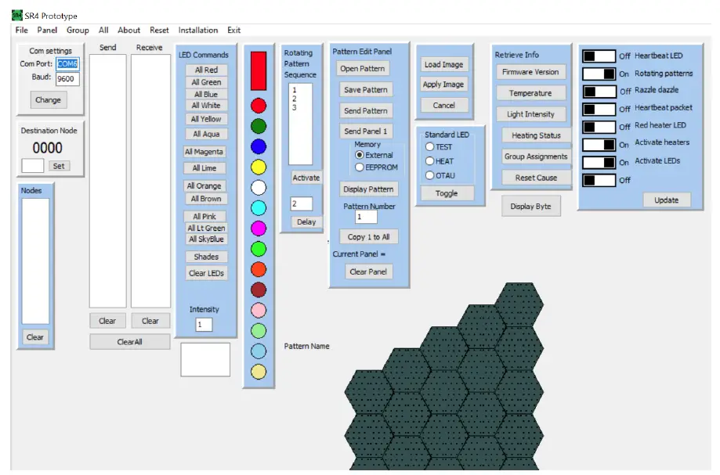The width and height of the screenshot is (720, 475).
Task: Set all LEDs to magenta
Action: pyautogui.click(x=204, y=152)
